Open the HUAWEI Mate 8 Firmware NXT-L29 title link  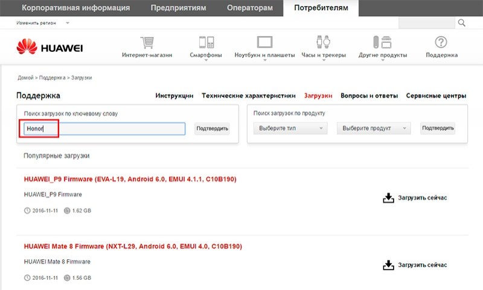(x=133, y=247)
